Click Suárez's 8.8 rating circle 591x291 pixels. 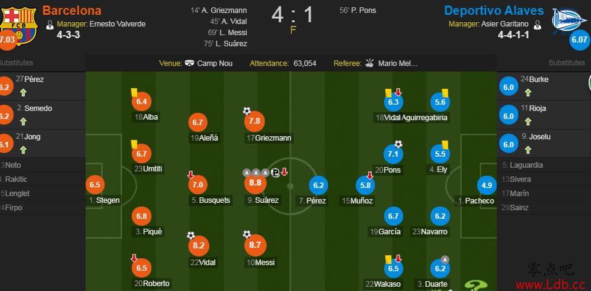tap(255, 184)
